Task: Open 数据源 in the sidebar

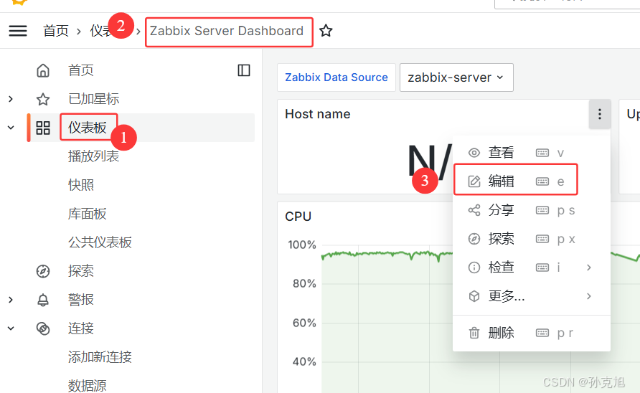Action: point(88,386)
